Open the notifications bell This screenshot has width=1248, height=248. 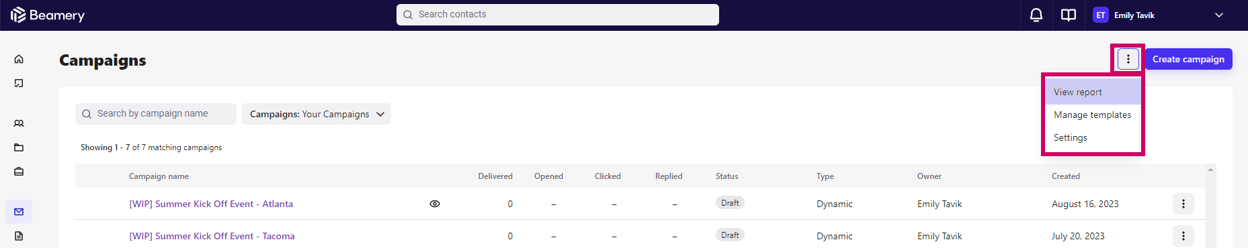click(1036, 15)
